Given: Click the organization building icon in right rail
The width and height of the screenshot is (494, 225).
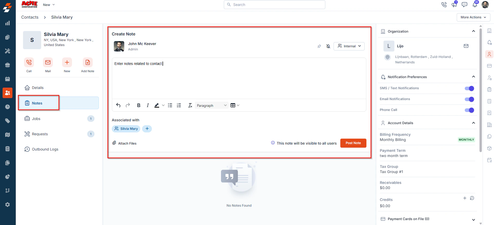Looking at the screenshot, I should [x=489, y=31].
